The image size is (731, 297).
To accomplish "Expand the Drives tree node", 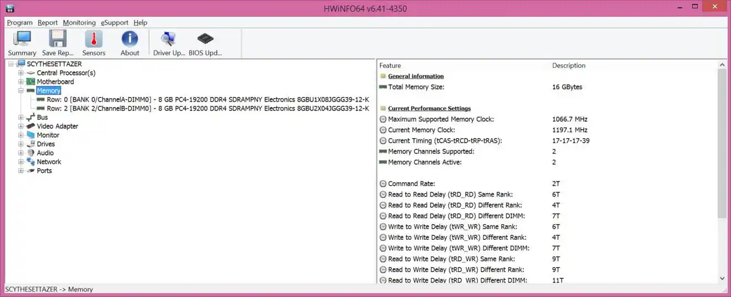I will tap(21, 144).
